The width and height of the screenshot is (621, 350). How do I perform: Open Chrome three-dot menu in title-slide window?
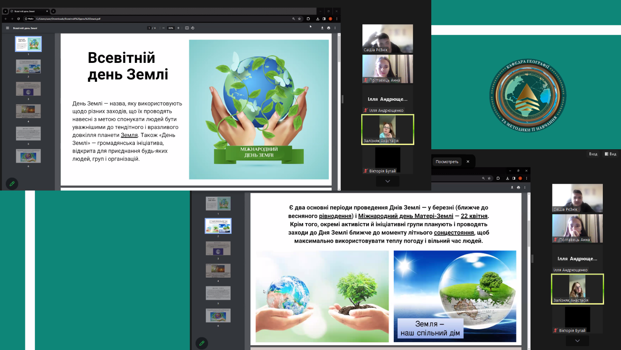pos(337,19)
